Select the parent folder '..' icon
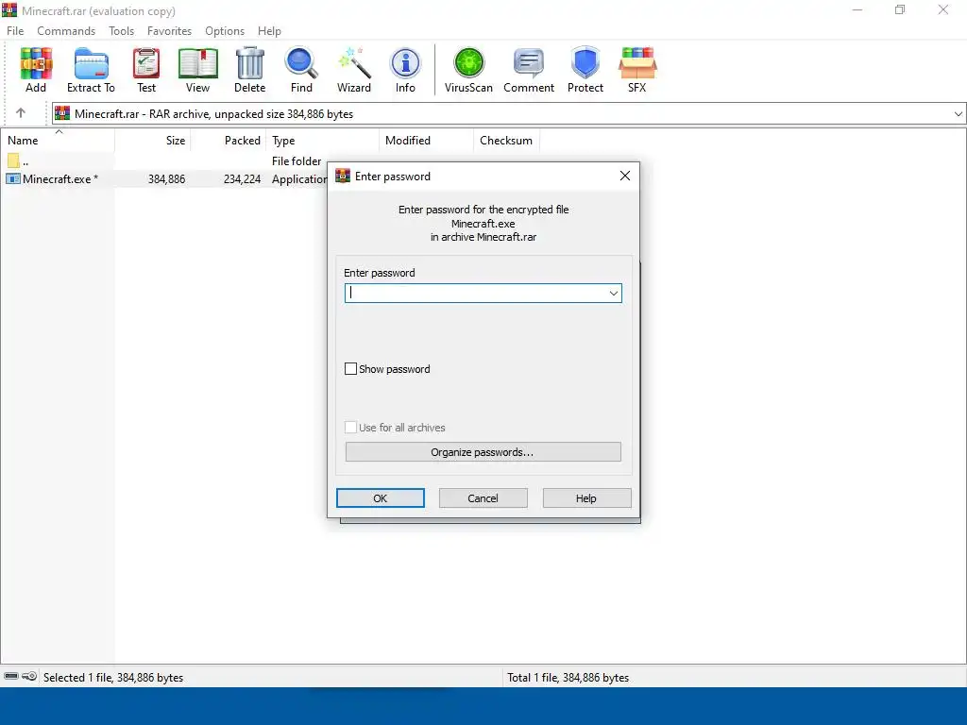The image size is (967, 725). point(13,160)
